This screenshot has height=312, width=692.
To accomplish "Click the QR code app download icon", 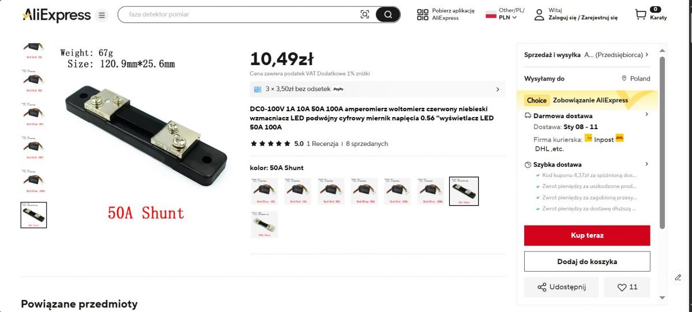I will tap(423, 14).
